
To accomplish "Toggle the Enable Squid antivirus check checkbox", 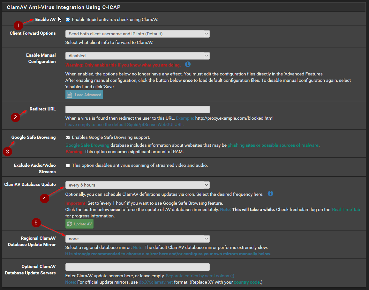I will click(x=68, y=20).
